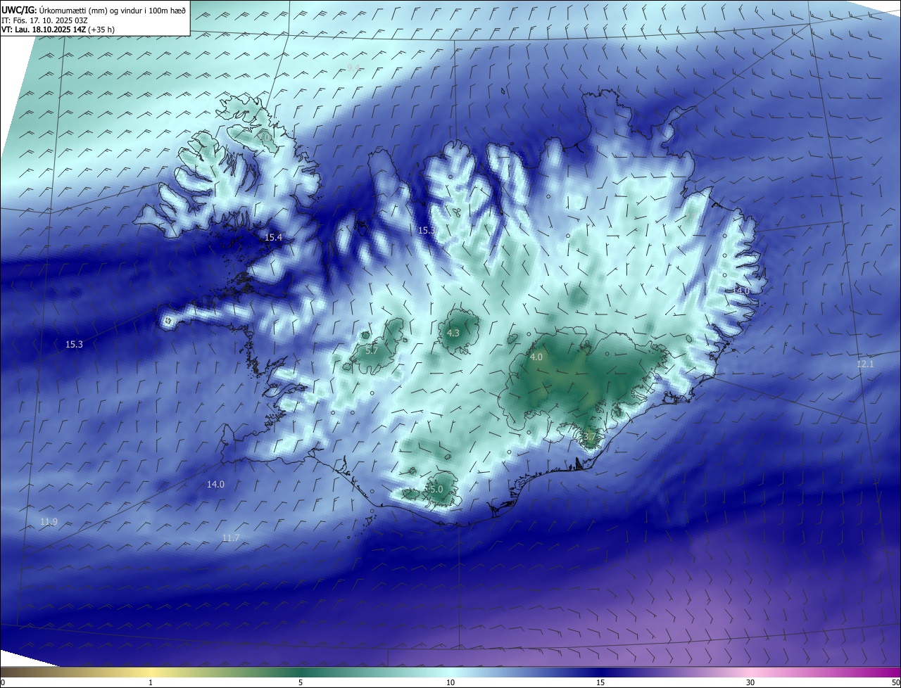Click the 11.7 value in the southwest ocean
Screen dimensions: 901x688
coord(231,537)
